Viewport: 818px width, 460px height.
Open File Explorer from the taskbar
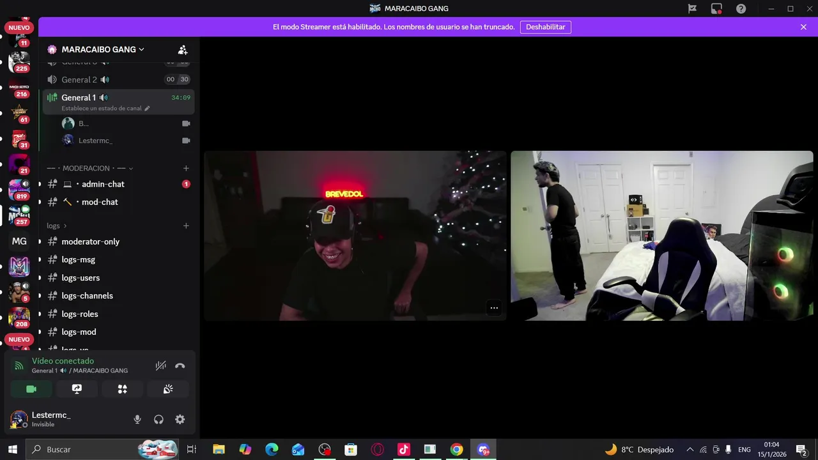(x=219, y=449)
